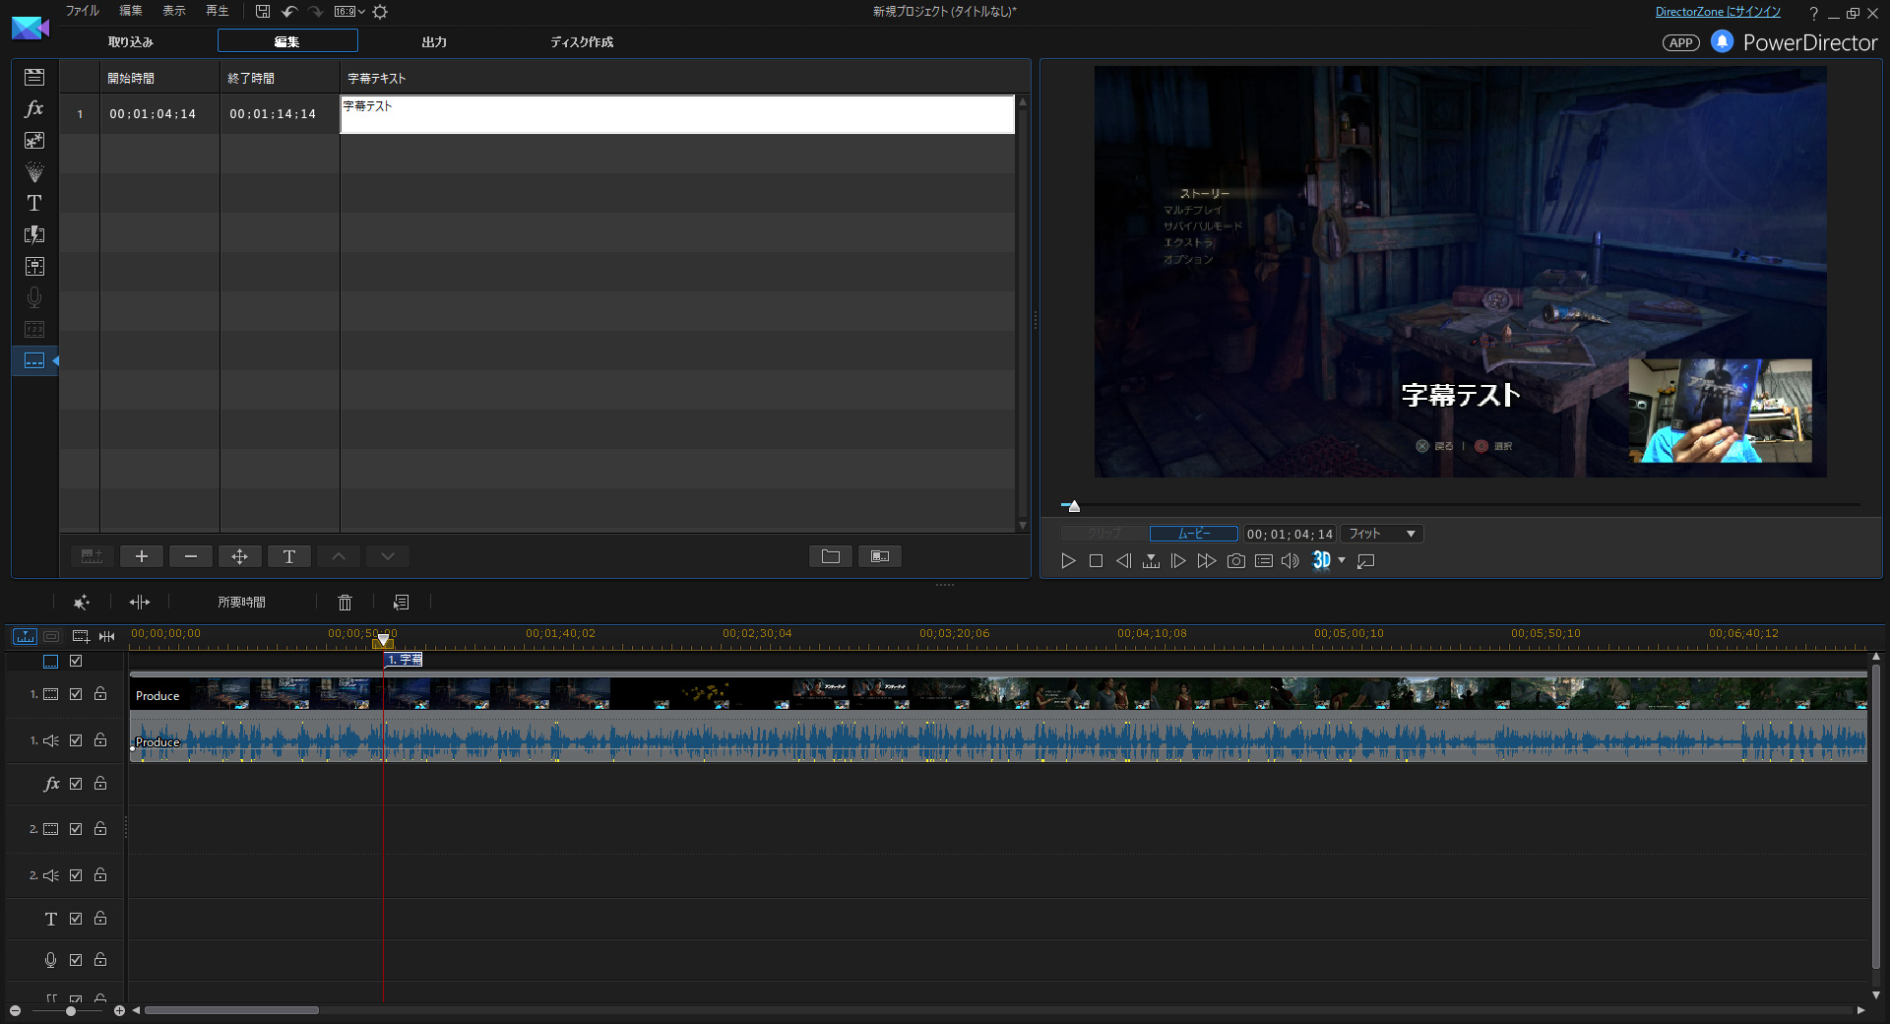The height and width of the screenshot is (1024, 1890).
Task: Open preferences with the gear icon
Action: (380, 12)
